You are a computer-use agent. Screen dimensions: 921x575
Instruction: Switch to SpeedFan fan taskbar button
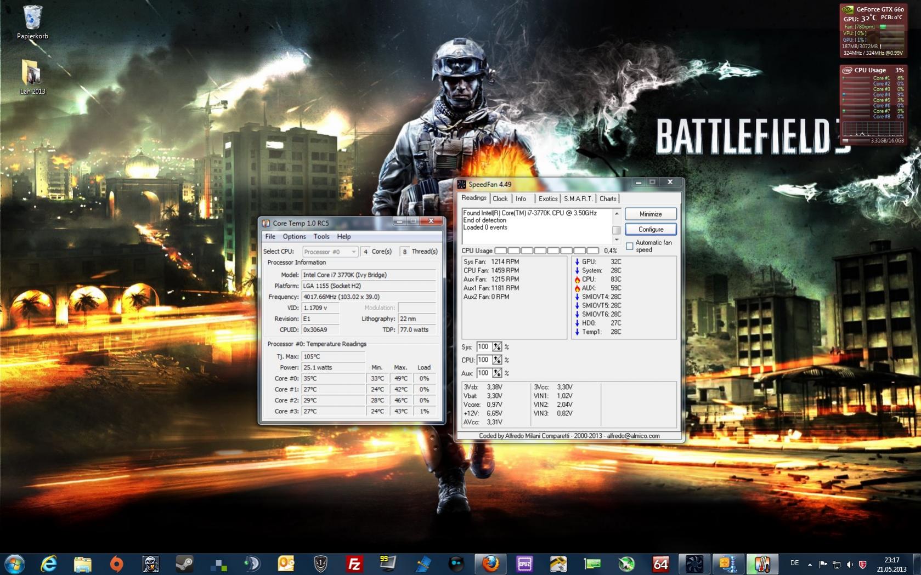pos(694,563)
